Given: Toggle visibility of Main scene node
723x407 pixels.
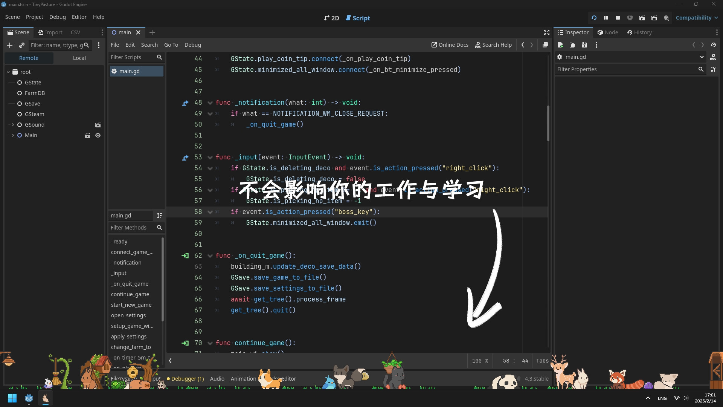Looking at the screenshot, I should pos(97,135).
